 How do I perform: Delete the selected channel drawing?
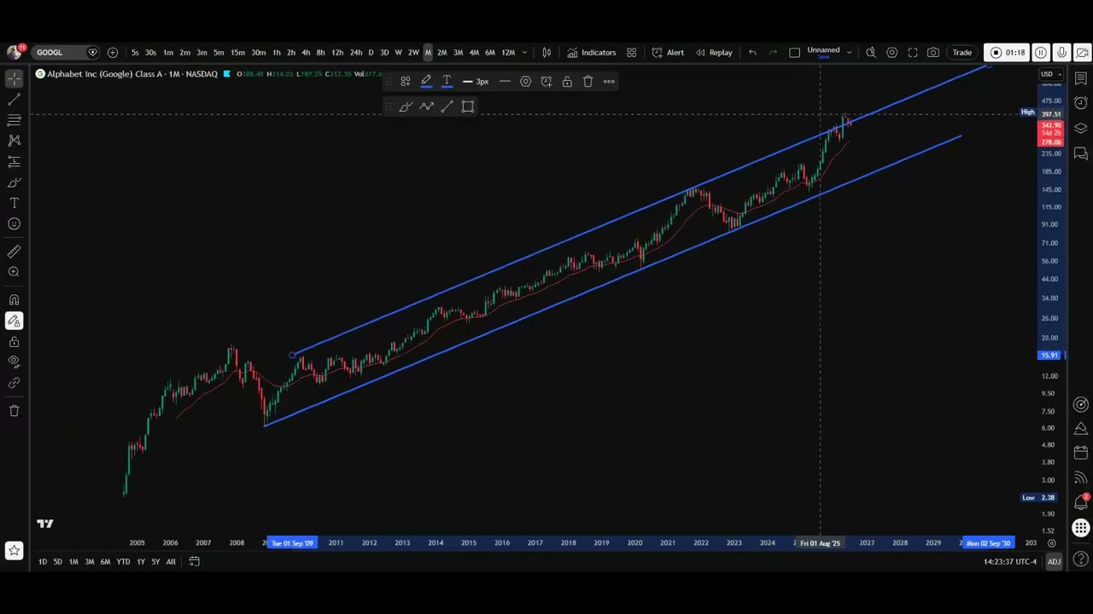pyautogui.click(x=587, y=82)
